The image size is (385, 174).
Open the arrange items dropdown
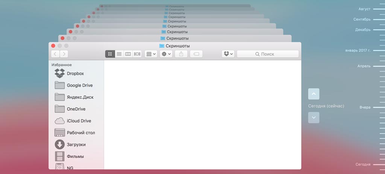pyautogui.click(x=151, y=54)
